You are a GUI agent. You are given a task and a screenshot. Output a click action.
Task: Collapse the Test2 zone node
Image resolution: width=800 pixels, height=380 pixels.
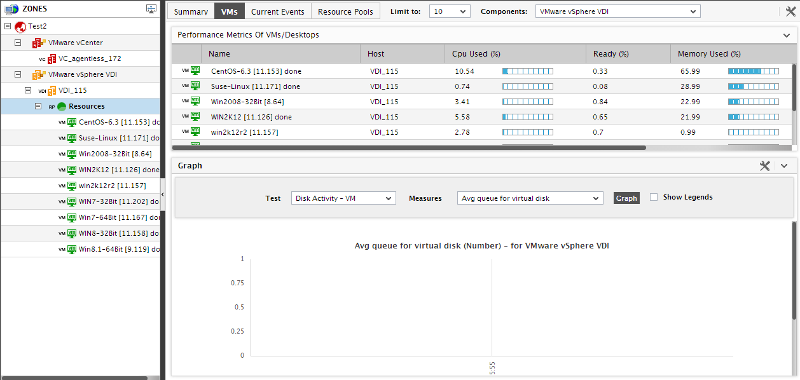tap(8, 27)
